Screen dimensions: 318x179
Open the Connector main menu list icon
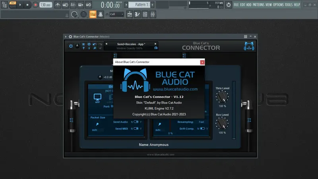click(x=83, y=44)
